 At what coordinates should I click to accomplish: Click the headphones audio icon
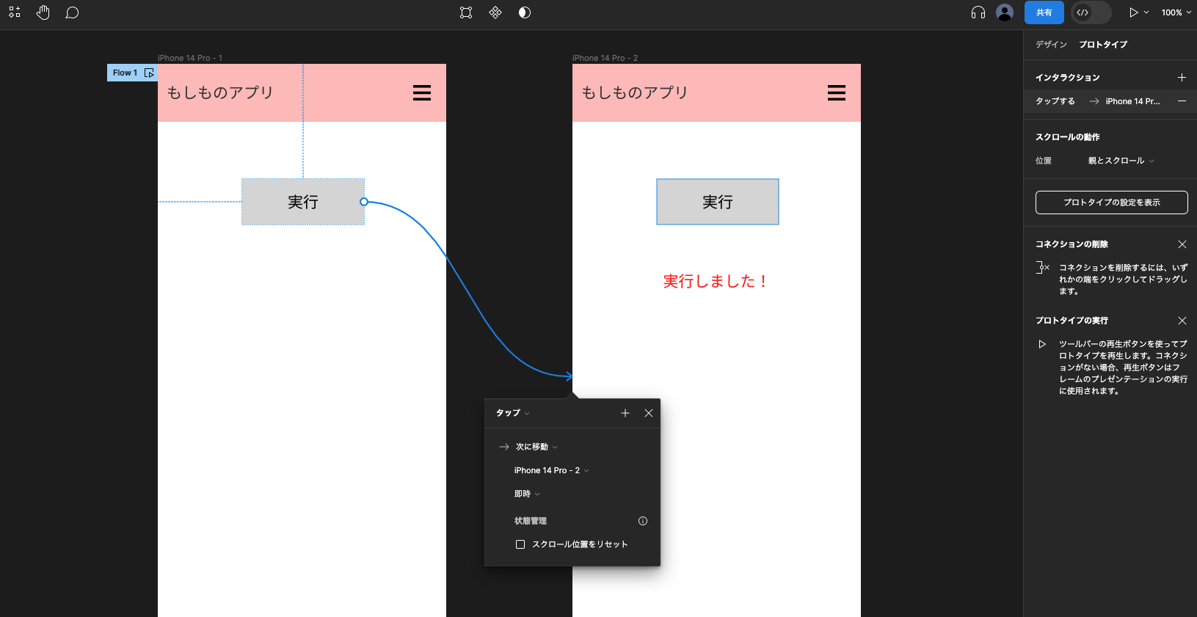point(978,12)
